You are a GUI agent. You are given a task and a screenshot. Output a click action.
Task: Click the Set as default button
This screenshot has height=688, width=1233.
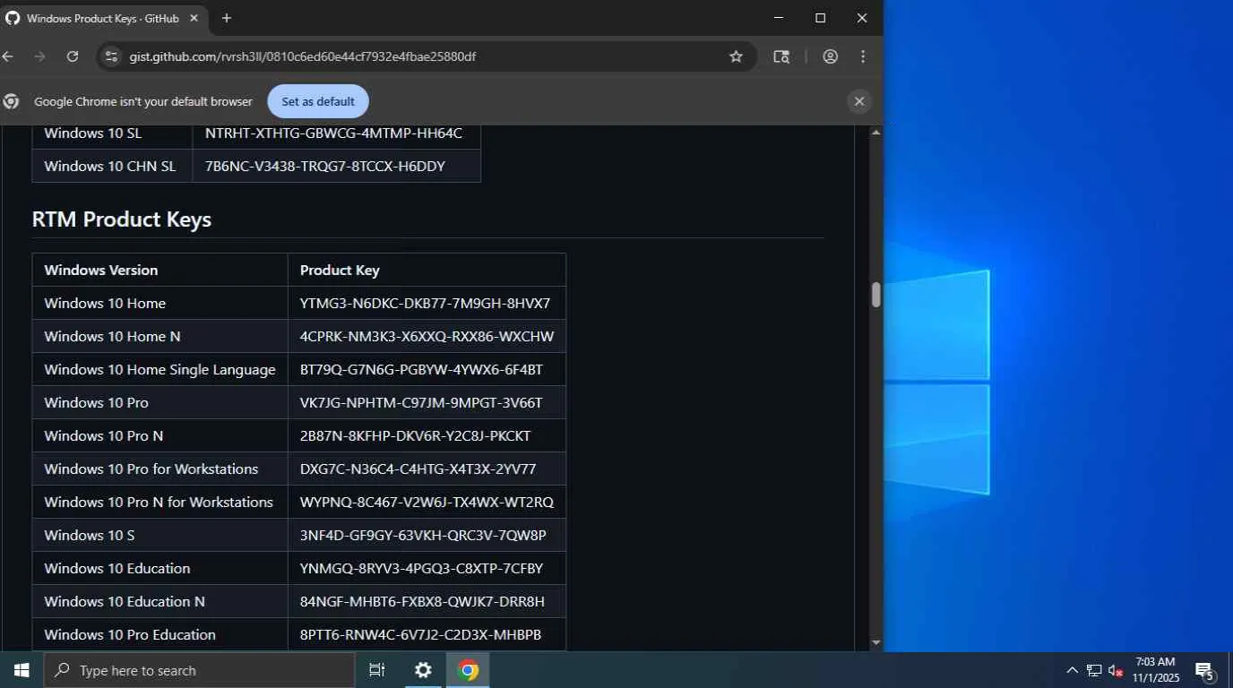[318, 101]
